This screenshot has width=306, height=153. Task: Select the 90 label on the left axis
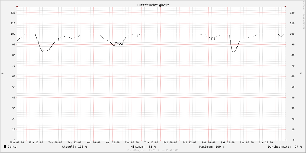click(x=14, y=45)
